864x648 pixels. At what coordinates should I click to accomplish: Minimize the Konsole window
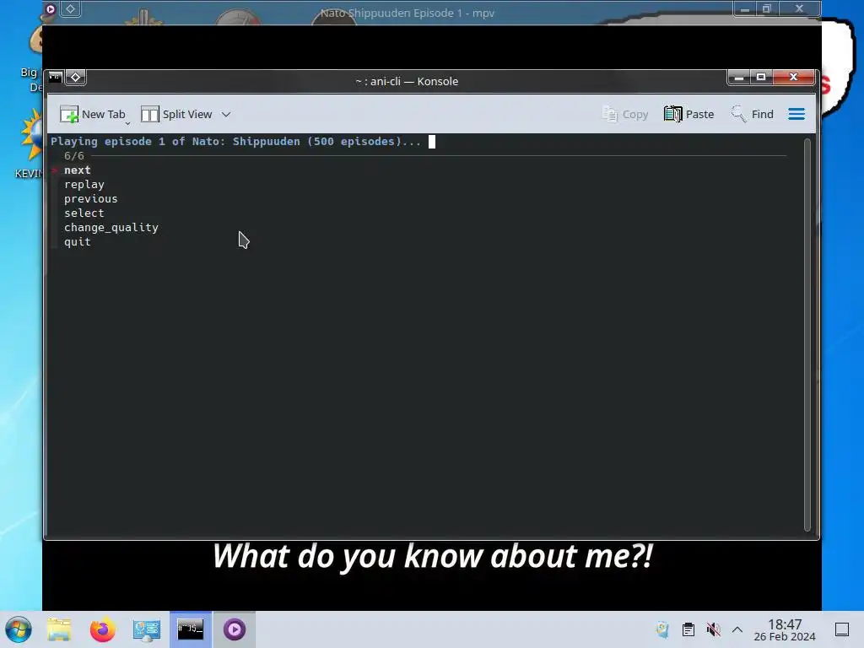pyautogui.click(x=739, y=77)
